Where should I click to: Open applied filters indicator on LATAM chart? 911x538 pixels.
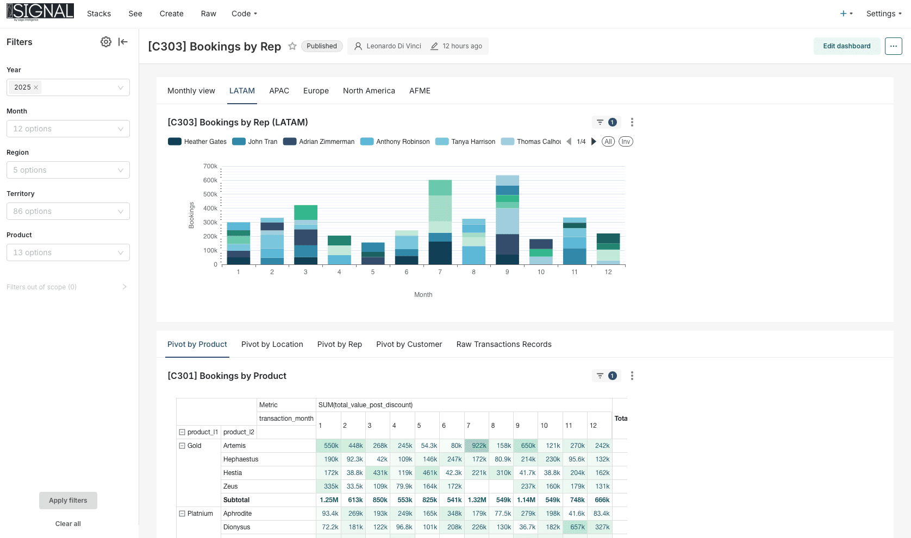(x=606, y=122)
